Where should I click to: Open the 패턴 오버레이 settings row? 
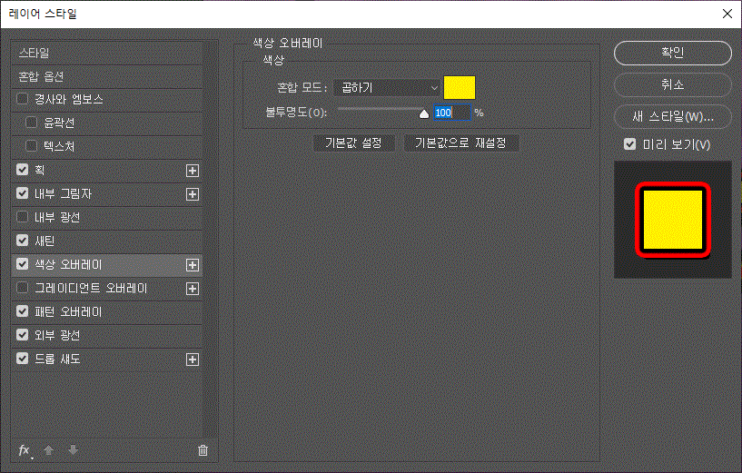tap(107, 312)
